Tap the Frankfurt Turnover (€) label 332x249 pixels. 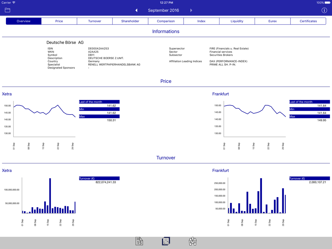tap(309, 179)
